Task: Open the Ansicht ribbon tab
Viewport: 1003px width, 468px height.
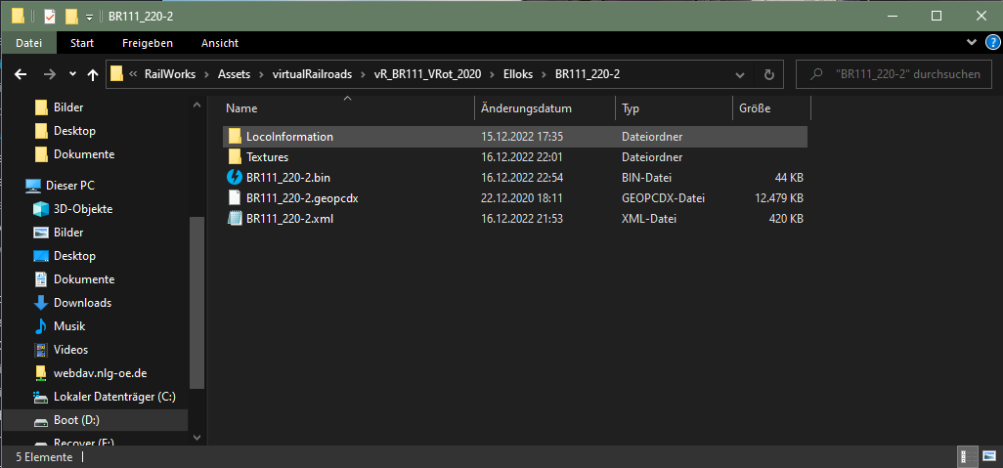Action: click(x=220, y=43)
